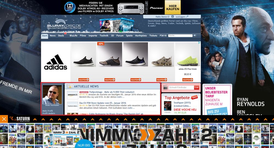Open the Mein Profil link
Viewport: 274px width, 148px height.
[x=47, y=111]
